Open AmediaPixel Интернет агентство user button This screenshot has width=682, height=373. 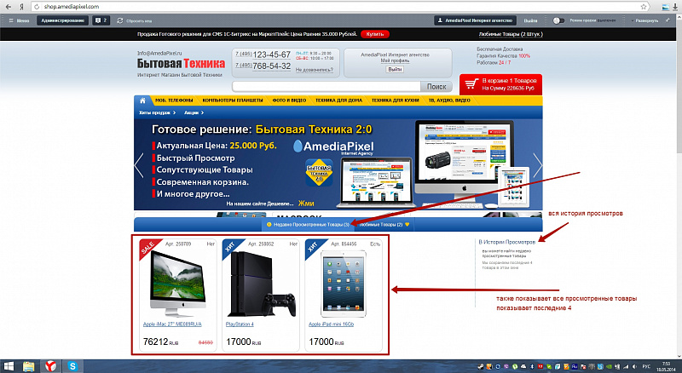pos(475,20)
